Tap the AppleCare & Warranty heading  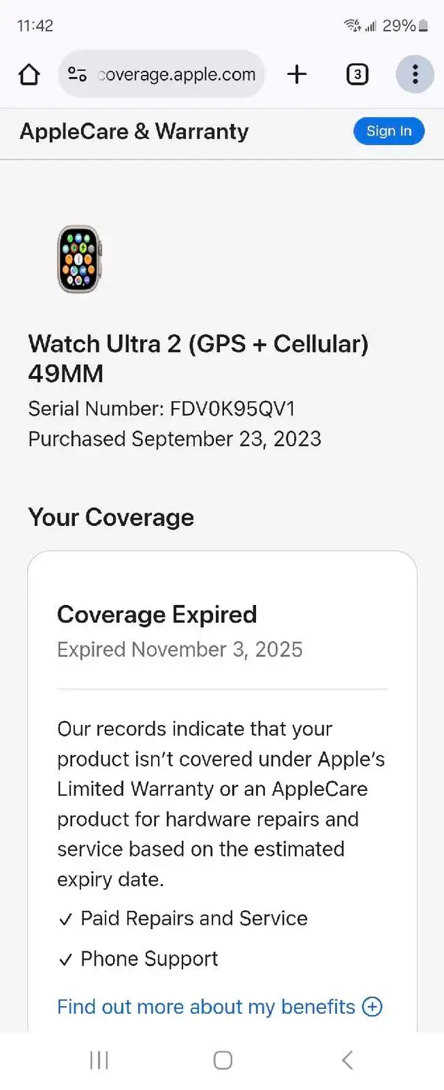pos(134,131)
